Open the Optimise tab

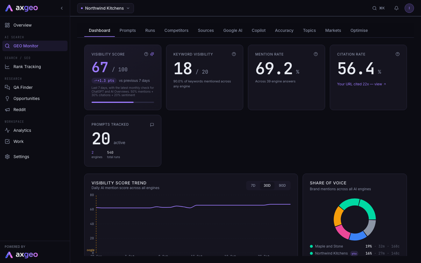(x=359, y=30)
